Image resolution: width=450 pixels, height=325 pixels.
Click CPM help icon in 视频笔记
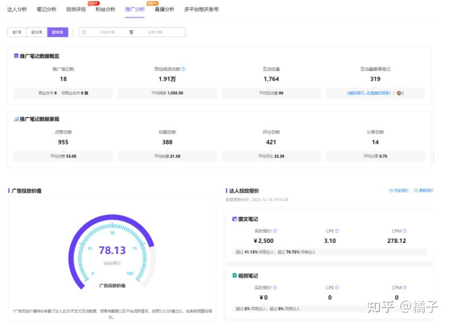[404, 287]
